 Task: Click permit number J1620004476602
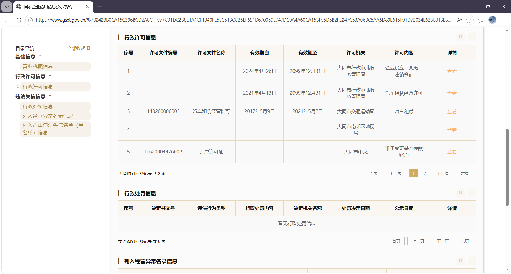pos(163,152)
